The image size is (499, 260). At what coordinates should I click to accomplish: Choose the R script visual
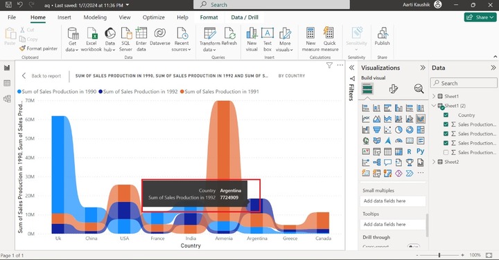(x=410, y=151)
